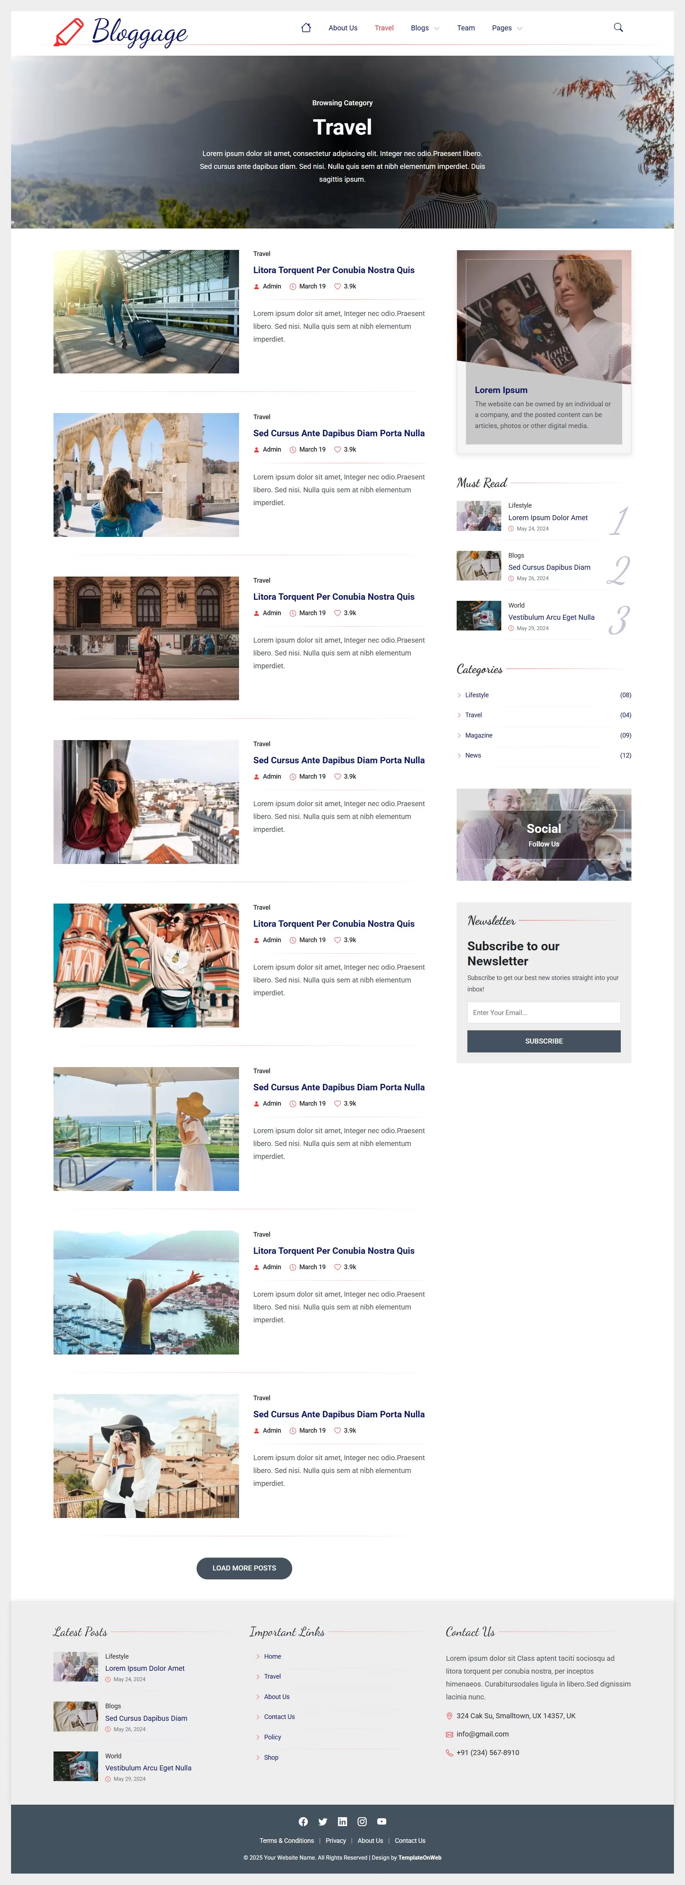Click the +91 (234) 567-8910 phone number
The width and height of the screenshot is (685, 1885).
[488, 1753]
